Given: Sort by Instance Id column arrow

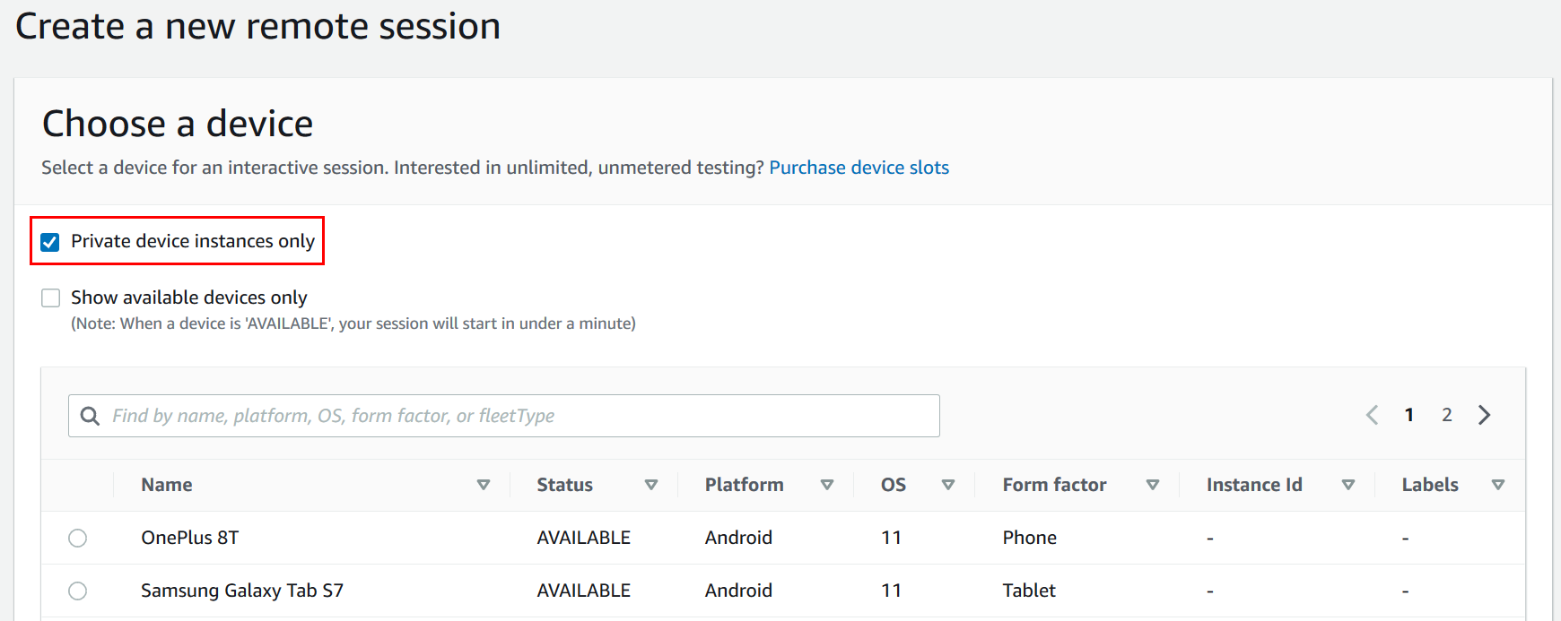Looking at the screenshot, I should [1347, 485].
